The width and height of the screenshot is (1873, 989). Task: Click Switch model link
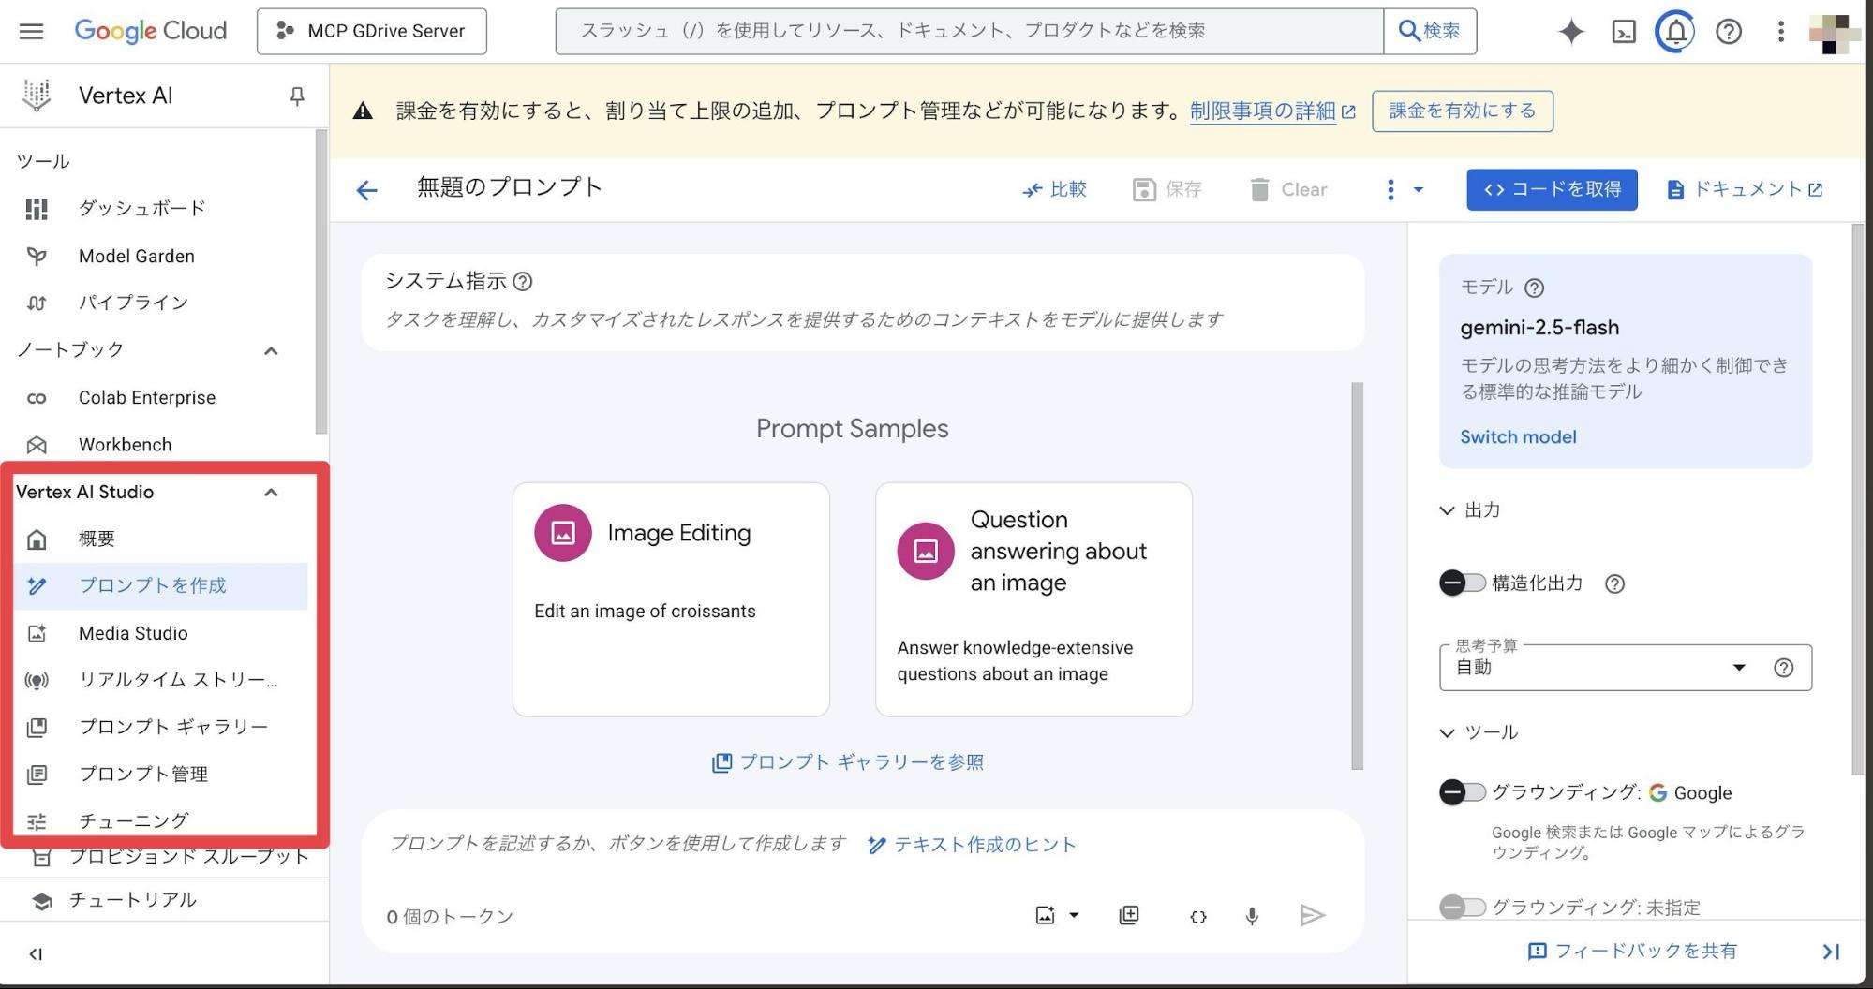pos(1518,437)
